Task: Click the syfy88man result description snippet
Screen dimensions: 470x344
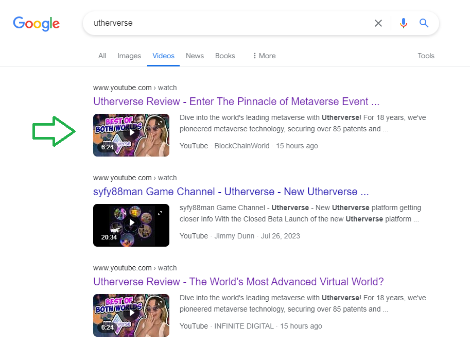Action: [300, 213]
